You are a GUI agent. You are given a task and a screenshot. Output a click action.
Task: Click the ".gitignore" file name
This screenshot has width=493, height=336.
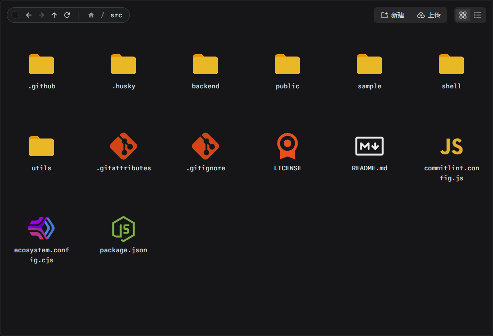click(205, 168)
